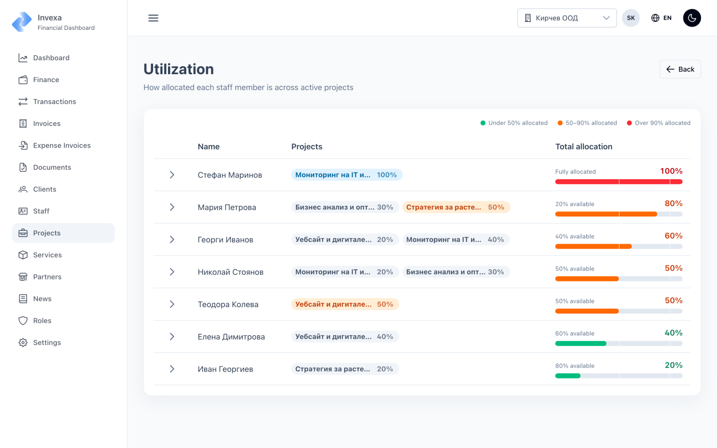Click Стефан Маринов's 100% project tag

(347, 175)
